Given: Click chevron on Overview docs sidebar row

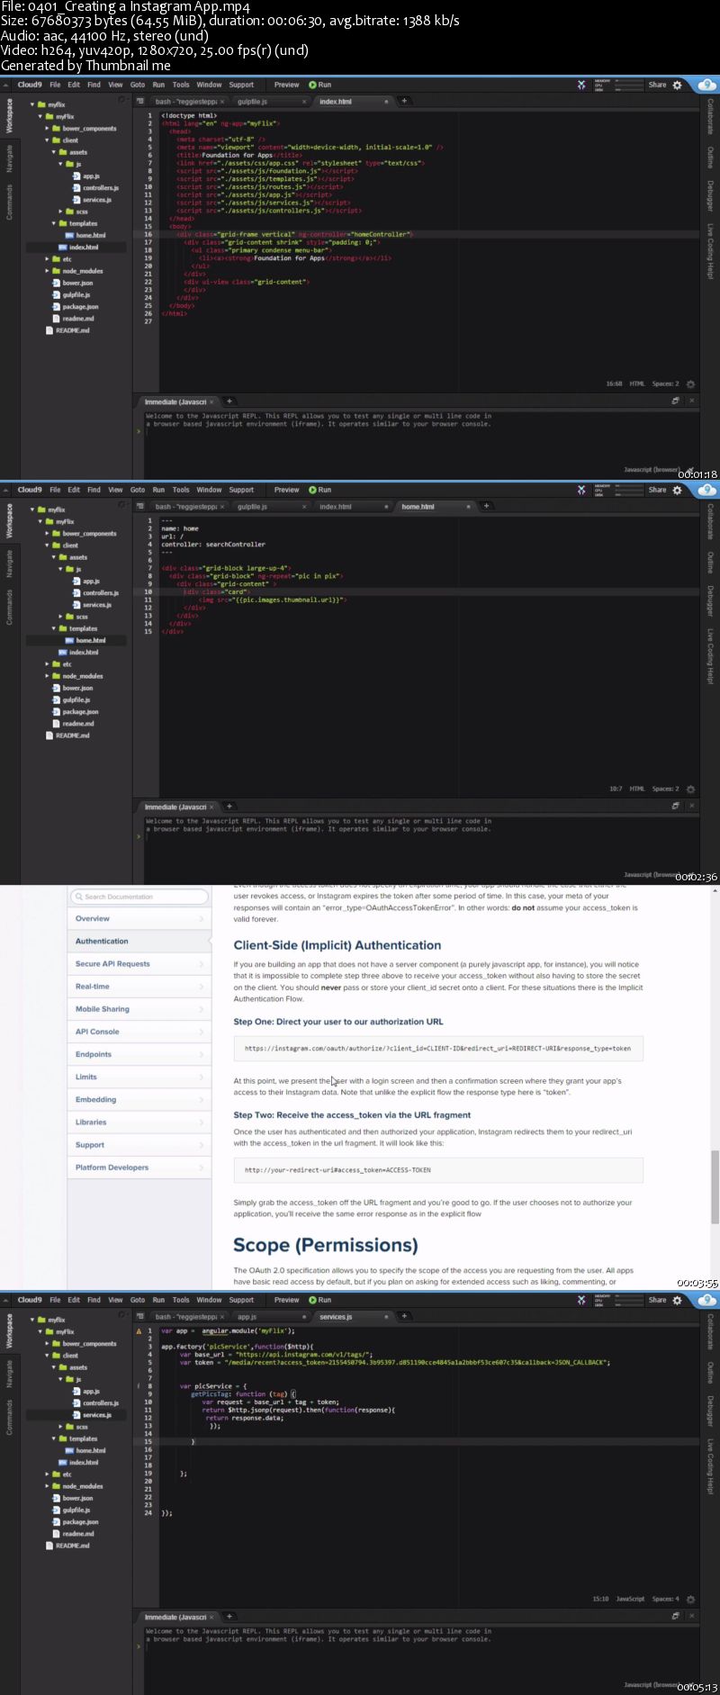Looking at the screenshot, I should [201, 919].
